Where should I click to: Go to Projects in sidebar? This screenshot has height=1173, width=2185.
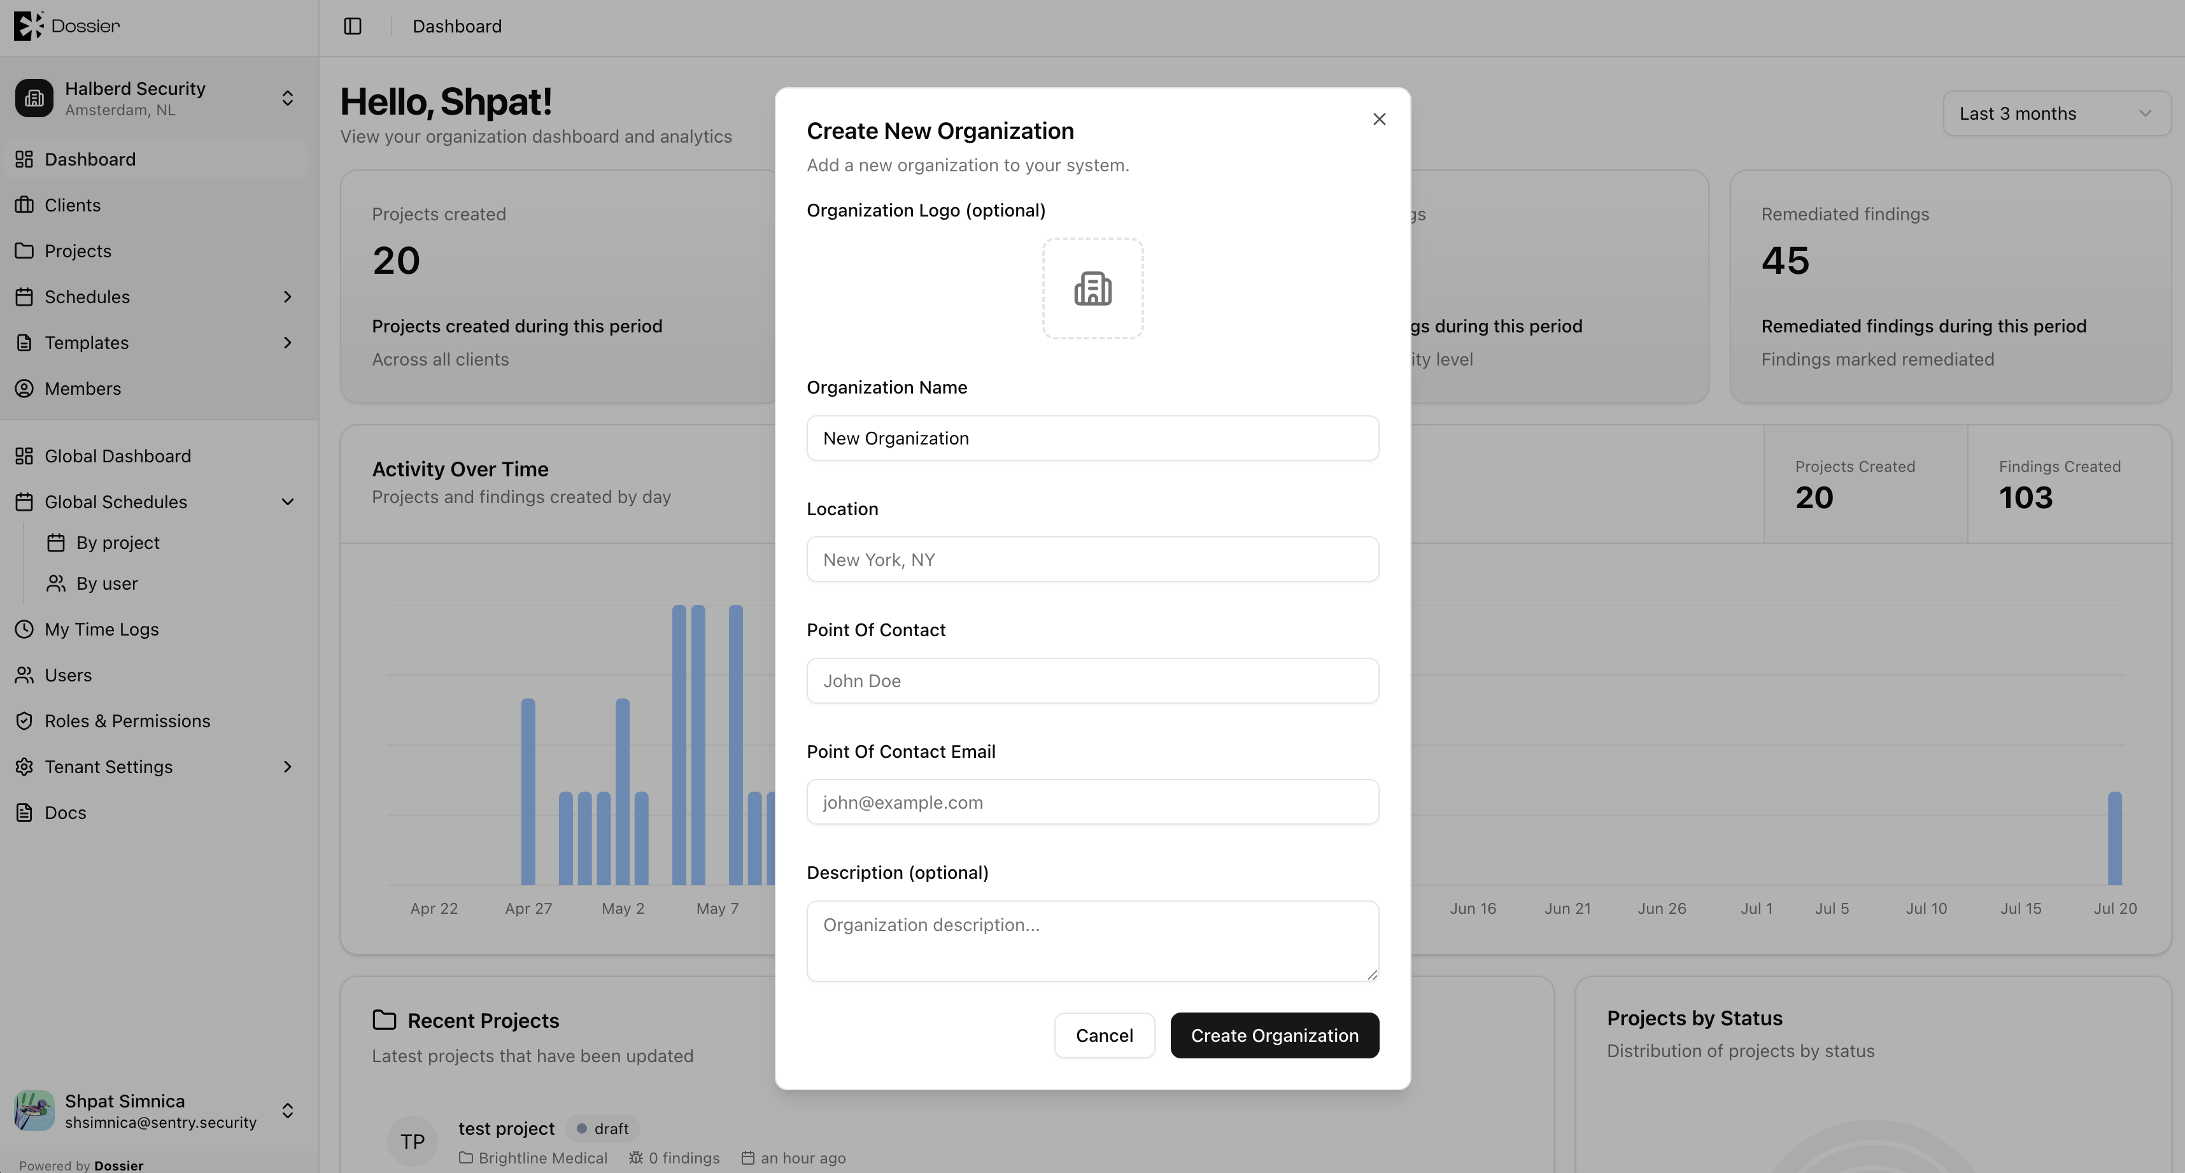[x=156, y=251]
